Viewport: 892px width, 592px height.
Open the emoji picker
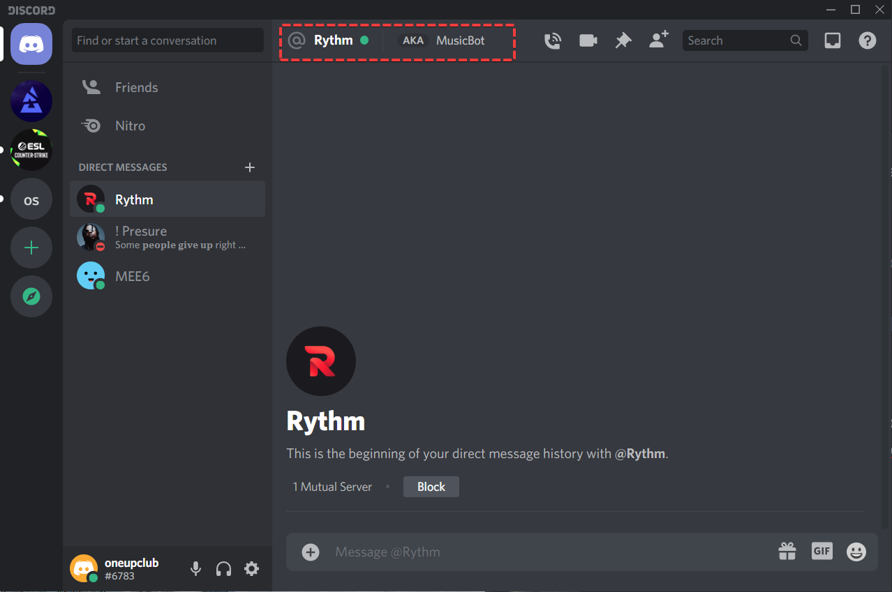click(x=856, y=552)
